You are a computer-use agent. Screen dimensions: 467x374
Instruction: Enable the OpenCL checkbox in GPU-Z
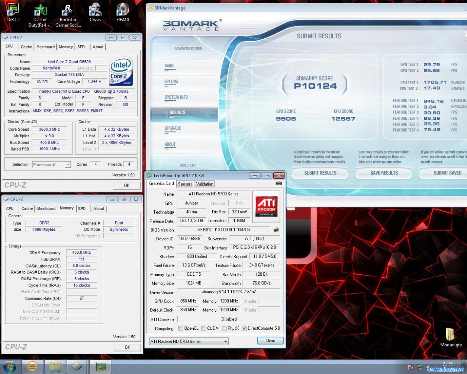[x=181, y=328]
